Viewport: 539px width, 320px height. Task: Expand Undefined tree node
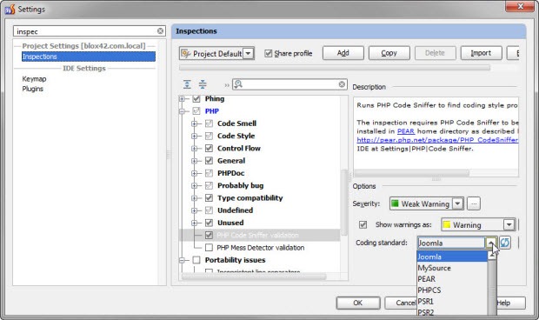click(195, 210)
